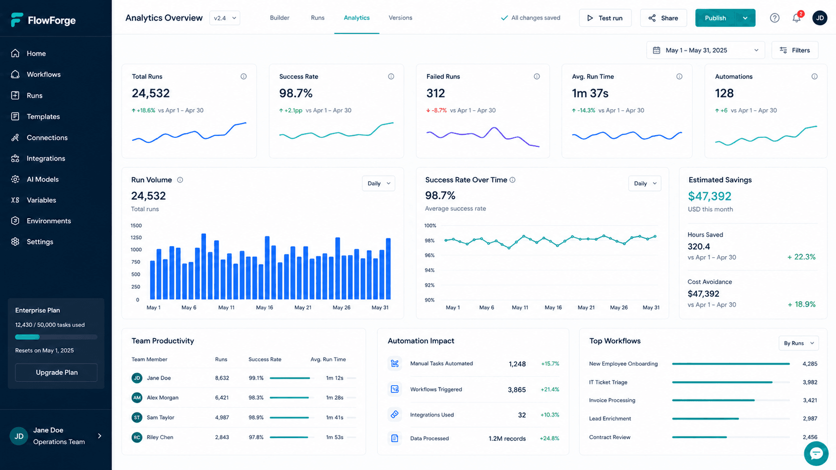This screenshot has height=470, width=836.
Task: Click the help question mark icon
Action: (774, 18)
